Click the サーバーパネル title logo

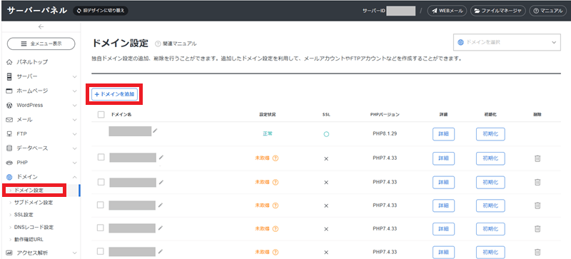pos(37,11)
